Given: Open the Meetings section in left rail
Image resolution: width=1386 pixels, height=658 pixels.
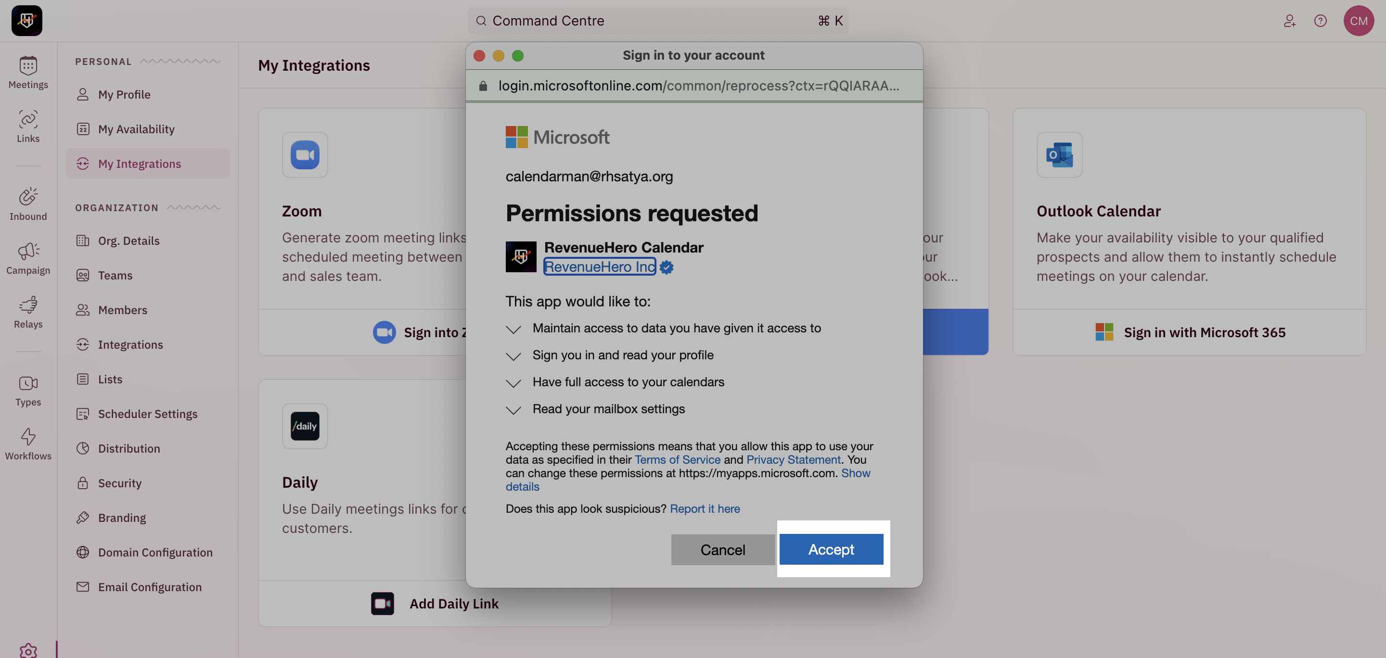Looking at the screenshot, I should pos(28,73).
